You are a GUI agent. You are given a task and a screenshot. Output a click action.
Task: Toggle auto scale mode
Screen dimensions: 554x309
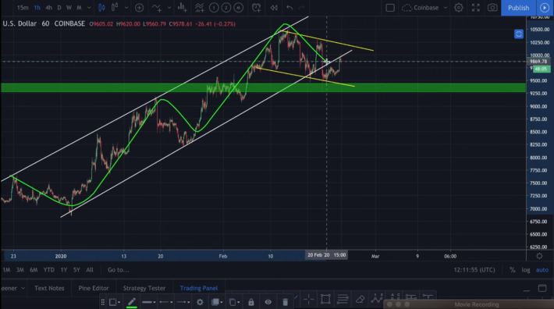tap(542, 270)
